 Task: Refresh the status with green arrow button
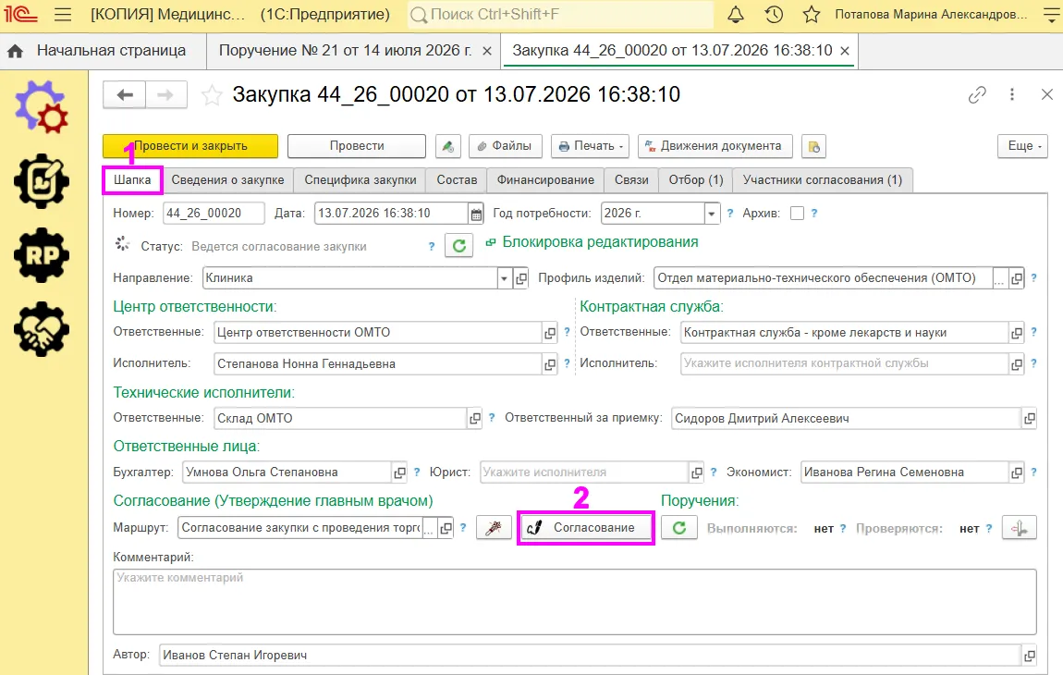point(459,246)
